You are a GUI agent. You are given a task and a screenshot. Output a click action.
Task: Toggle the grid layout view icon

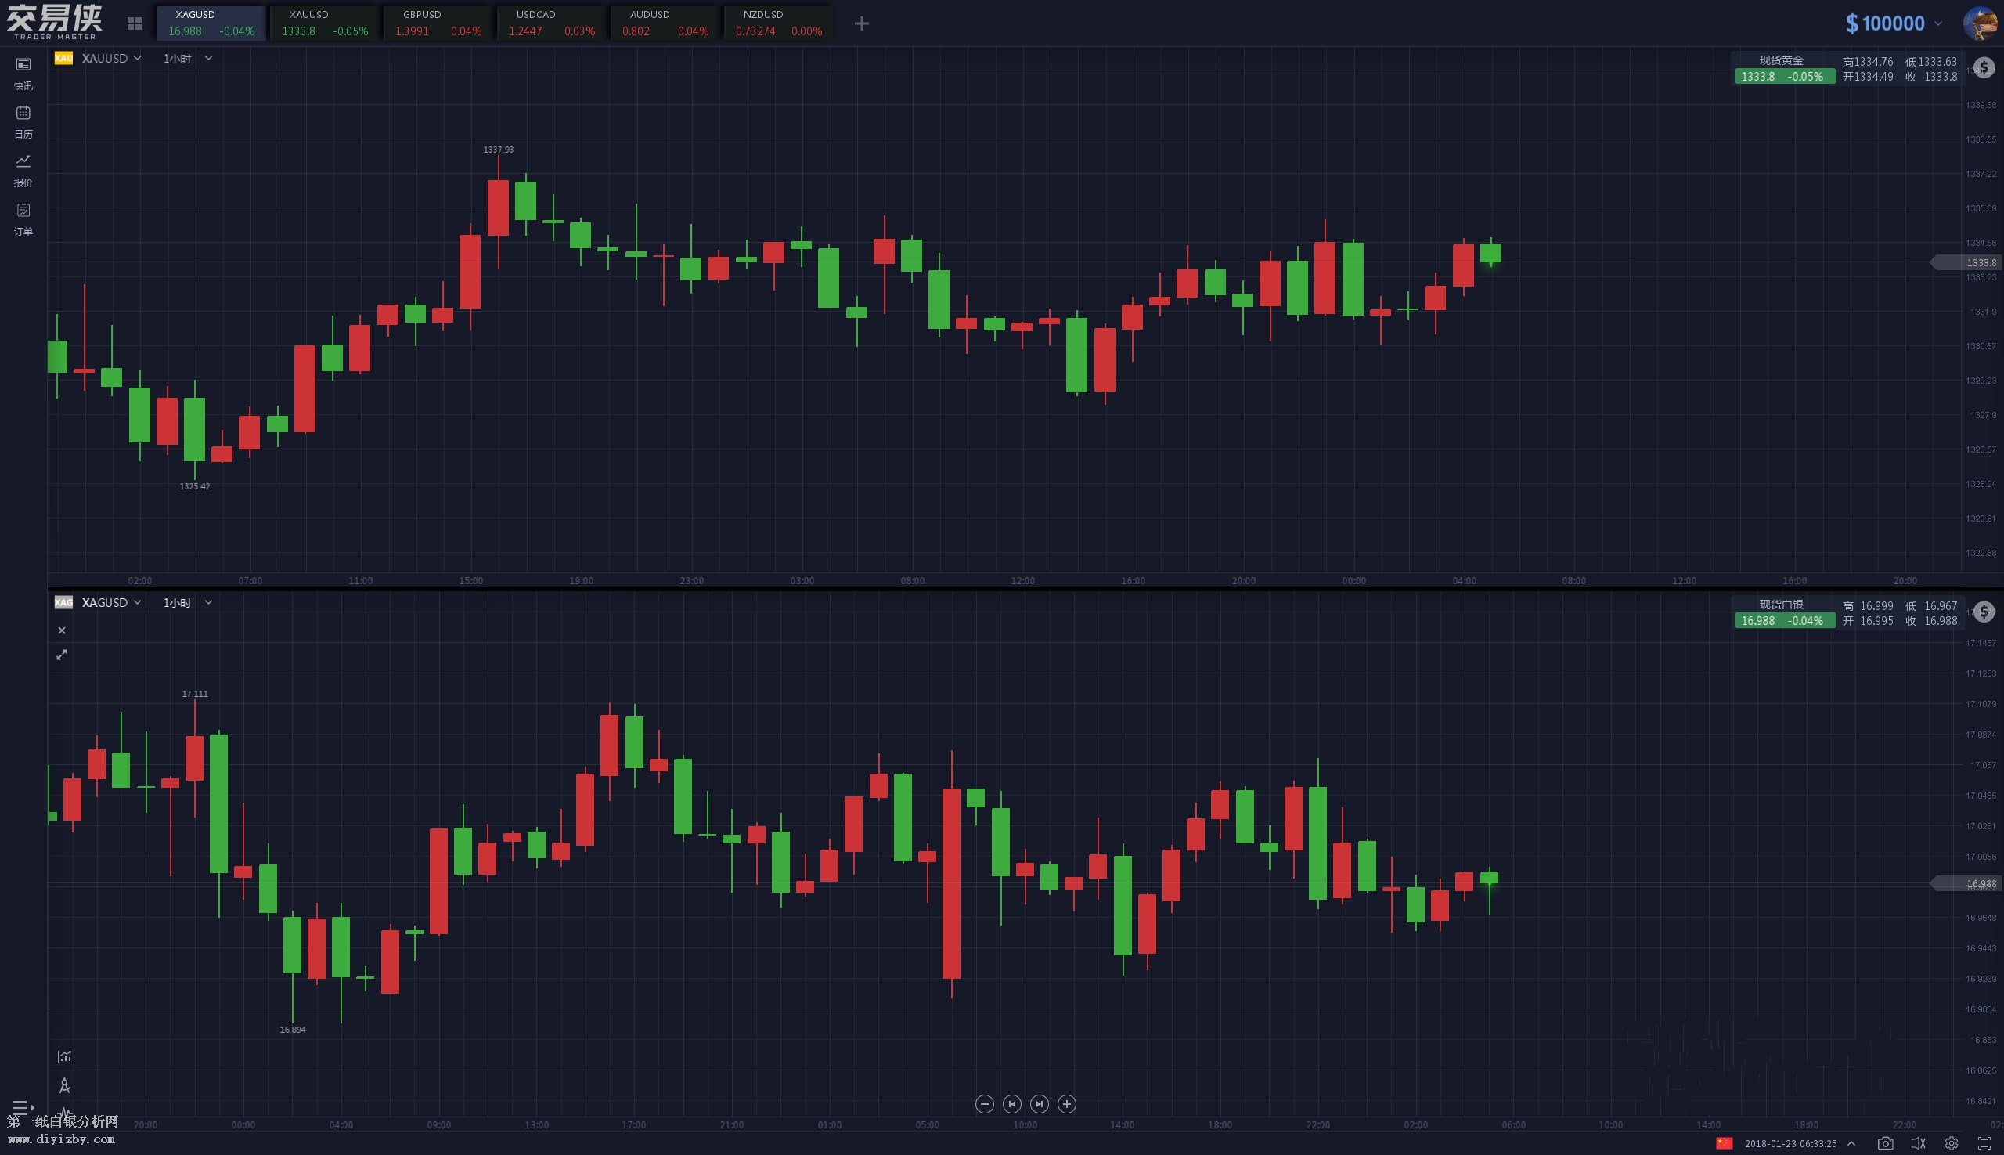(x=134, y=23)
